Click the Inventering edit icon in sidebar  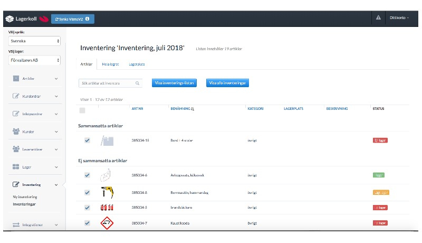[x=16, y=184]
